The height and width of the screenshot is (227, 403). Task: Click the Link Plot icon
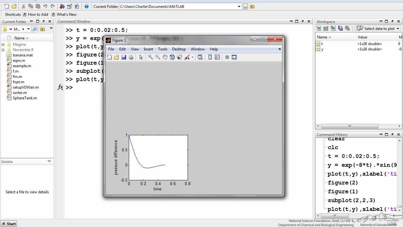[200, 57]
